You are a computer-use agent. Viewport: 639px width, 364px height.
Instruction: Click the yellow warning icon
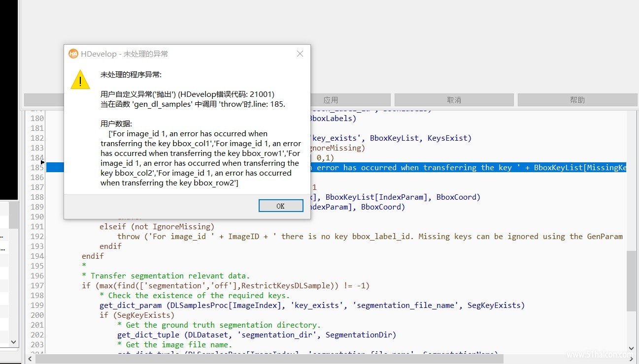click(80, 80)
